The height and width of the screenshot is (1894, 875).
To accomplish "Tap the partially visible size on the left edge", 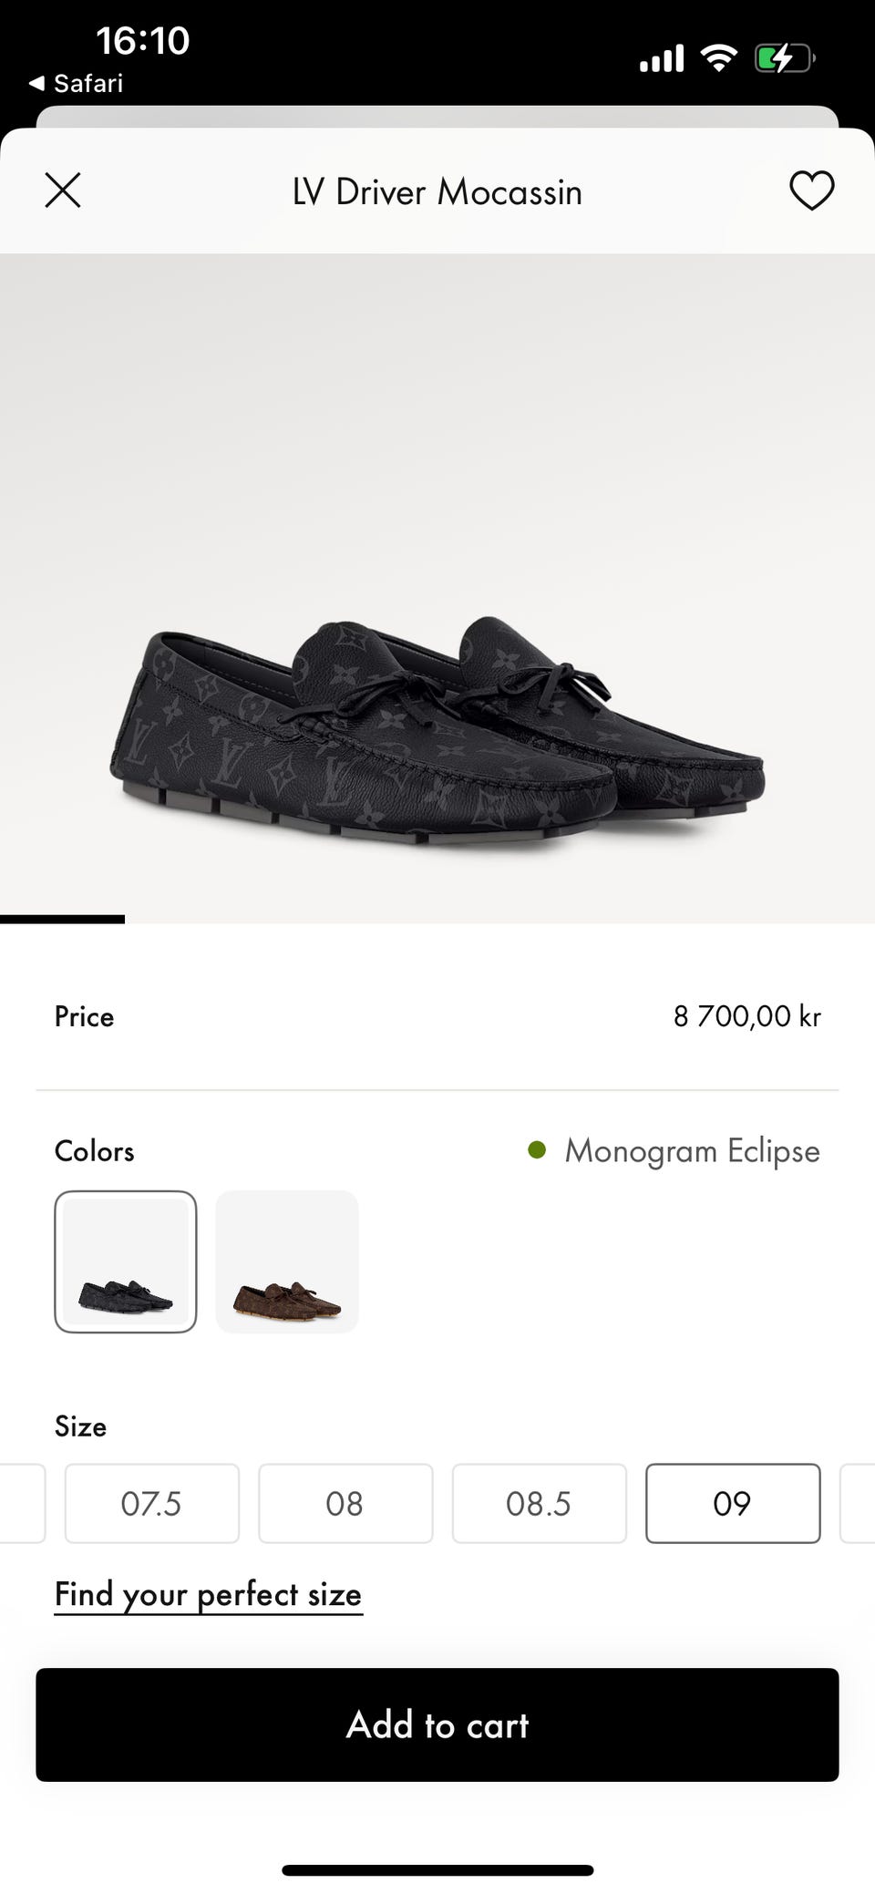I will (22, 1503).
